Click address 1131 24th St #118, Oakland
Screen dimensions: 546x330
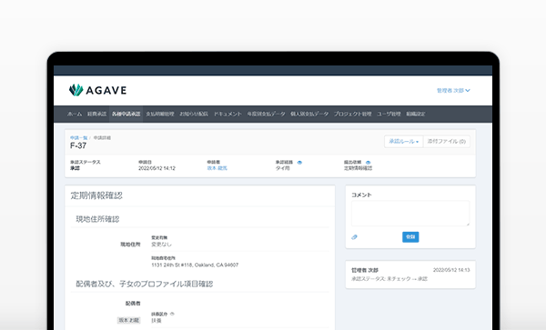tap(195, 265)
